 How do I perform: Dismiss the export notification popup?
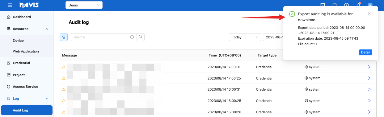369,14
